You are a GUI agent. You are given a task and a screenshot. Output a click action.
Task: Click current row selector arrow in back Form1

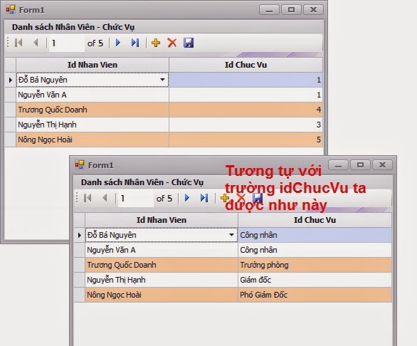point(11,80)
